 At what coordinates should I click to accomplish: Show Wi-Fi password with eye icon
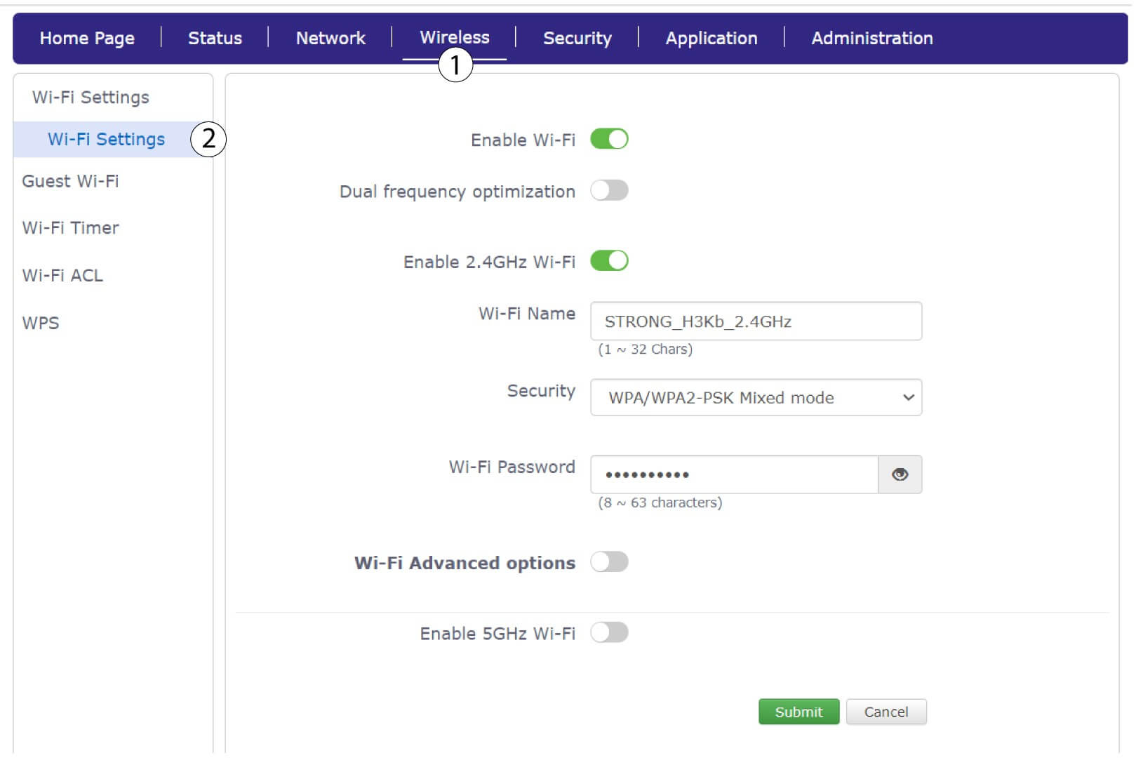click(900, 474)
